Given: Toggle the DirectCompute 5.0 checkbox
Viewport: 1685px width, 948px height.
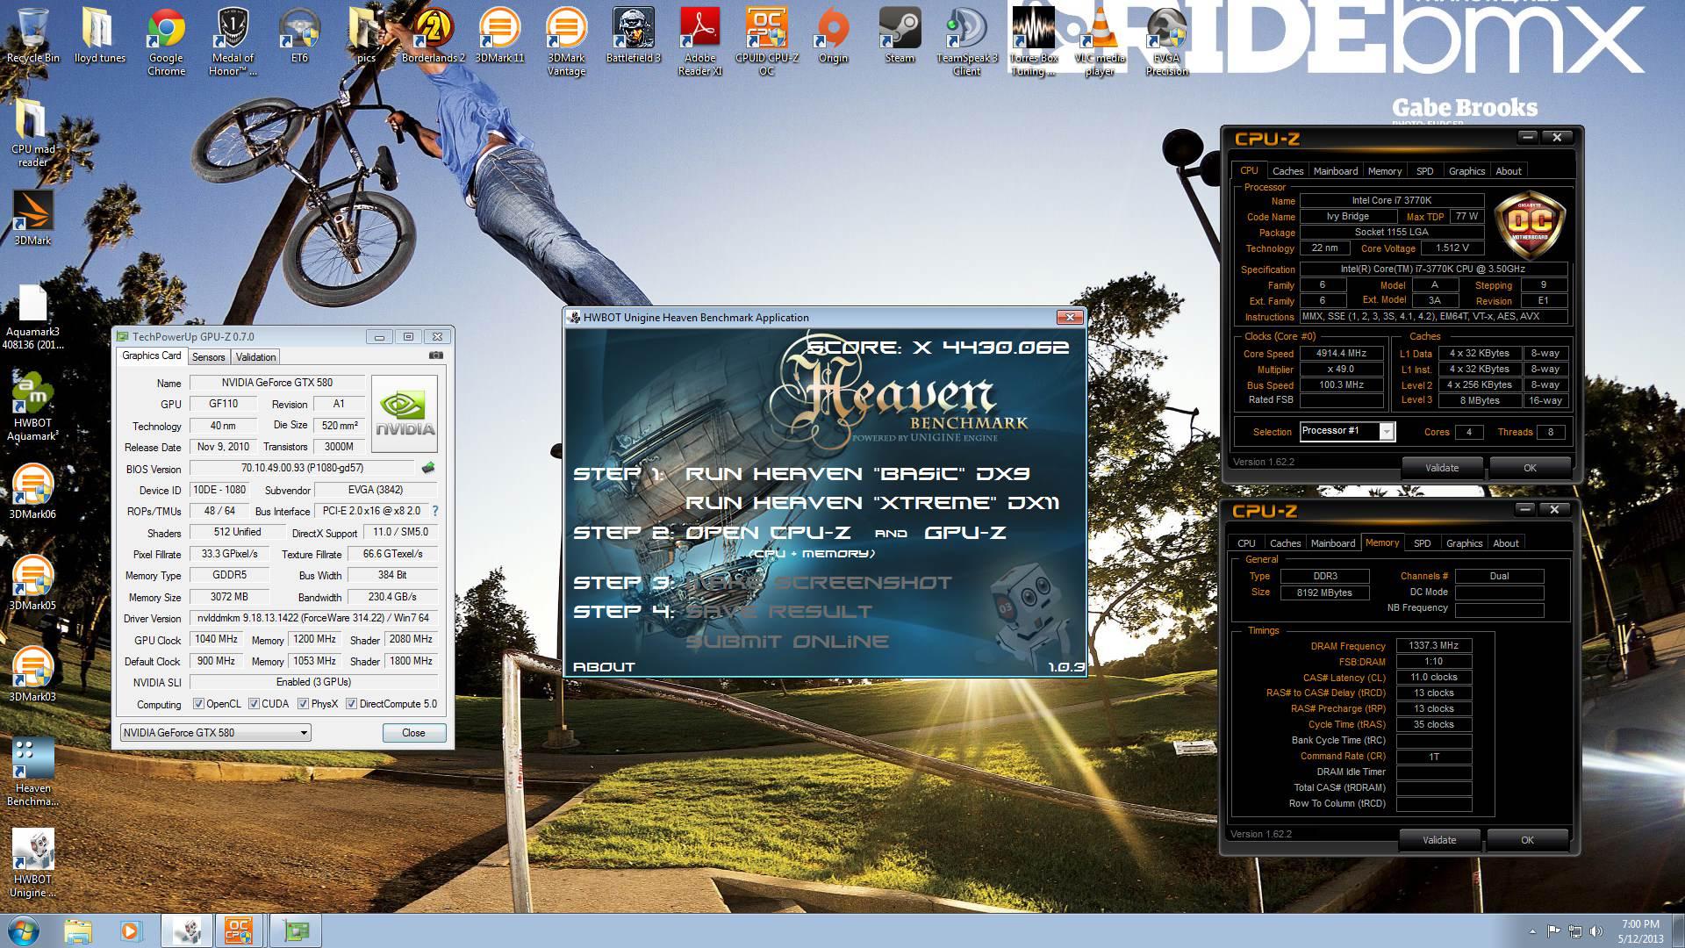Looking at the screenshot, I should pyautogui.click(x=351, y=704).
